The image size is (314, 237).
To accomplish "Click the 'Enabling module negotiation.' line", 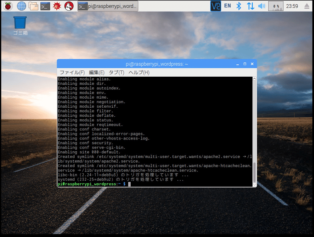I will (91, 102).
